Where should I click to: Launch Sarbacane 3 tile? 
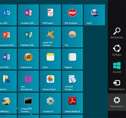(x=28, y=59)
